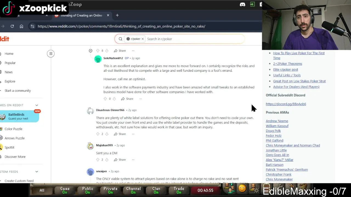
Task: Select the All chat tab
Action: 42,190
